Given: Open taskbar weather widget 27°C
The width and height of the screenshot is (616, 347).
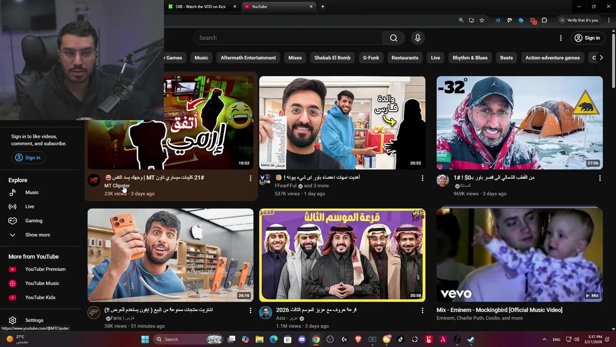Looking at the screenshot, I should [x=17, y=339].
